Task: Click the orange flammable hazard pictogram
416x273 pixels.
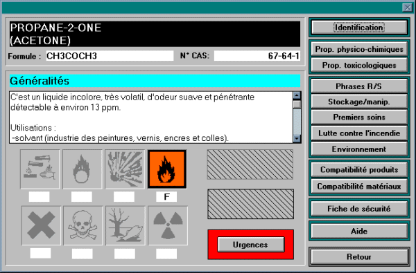Action: (x=167, y=169)
